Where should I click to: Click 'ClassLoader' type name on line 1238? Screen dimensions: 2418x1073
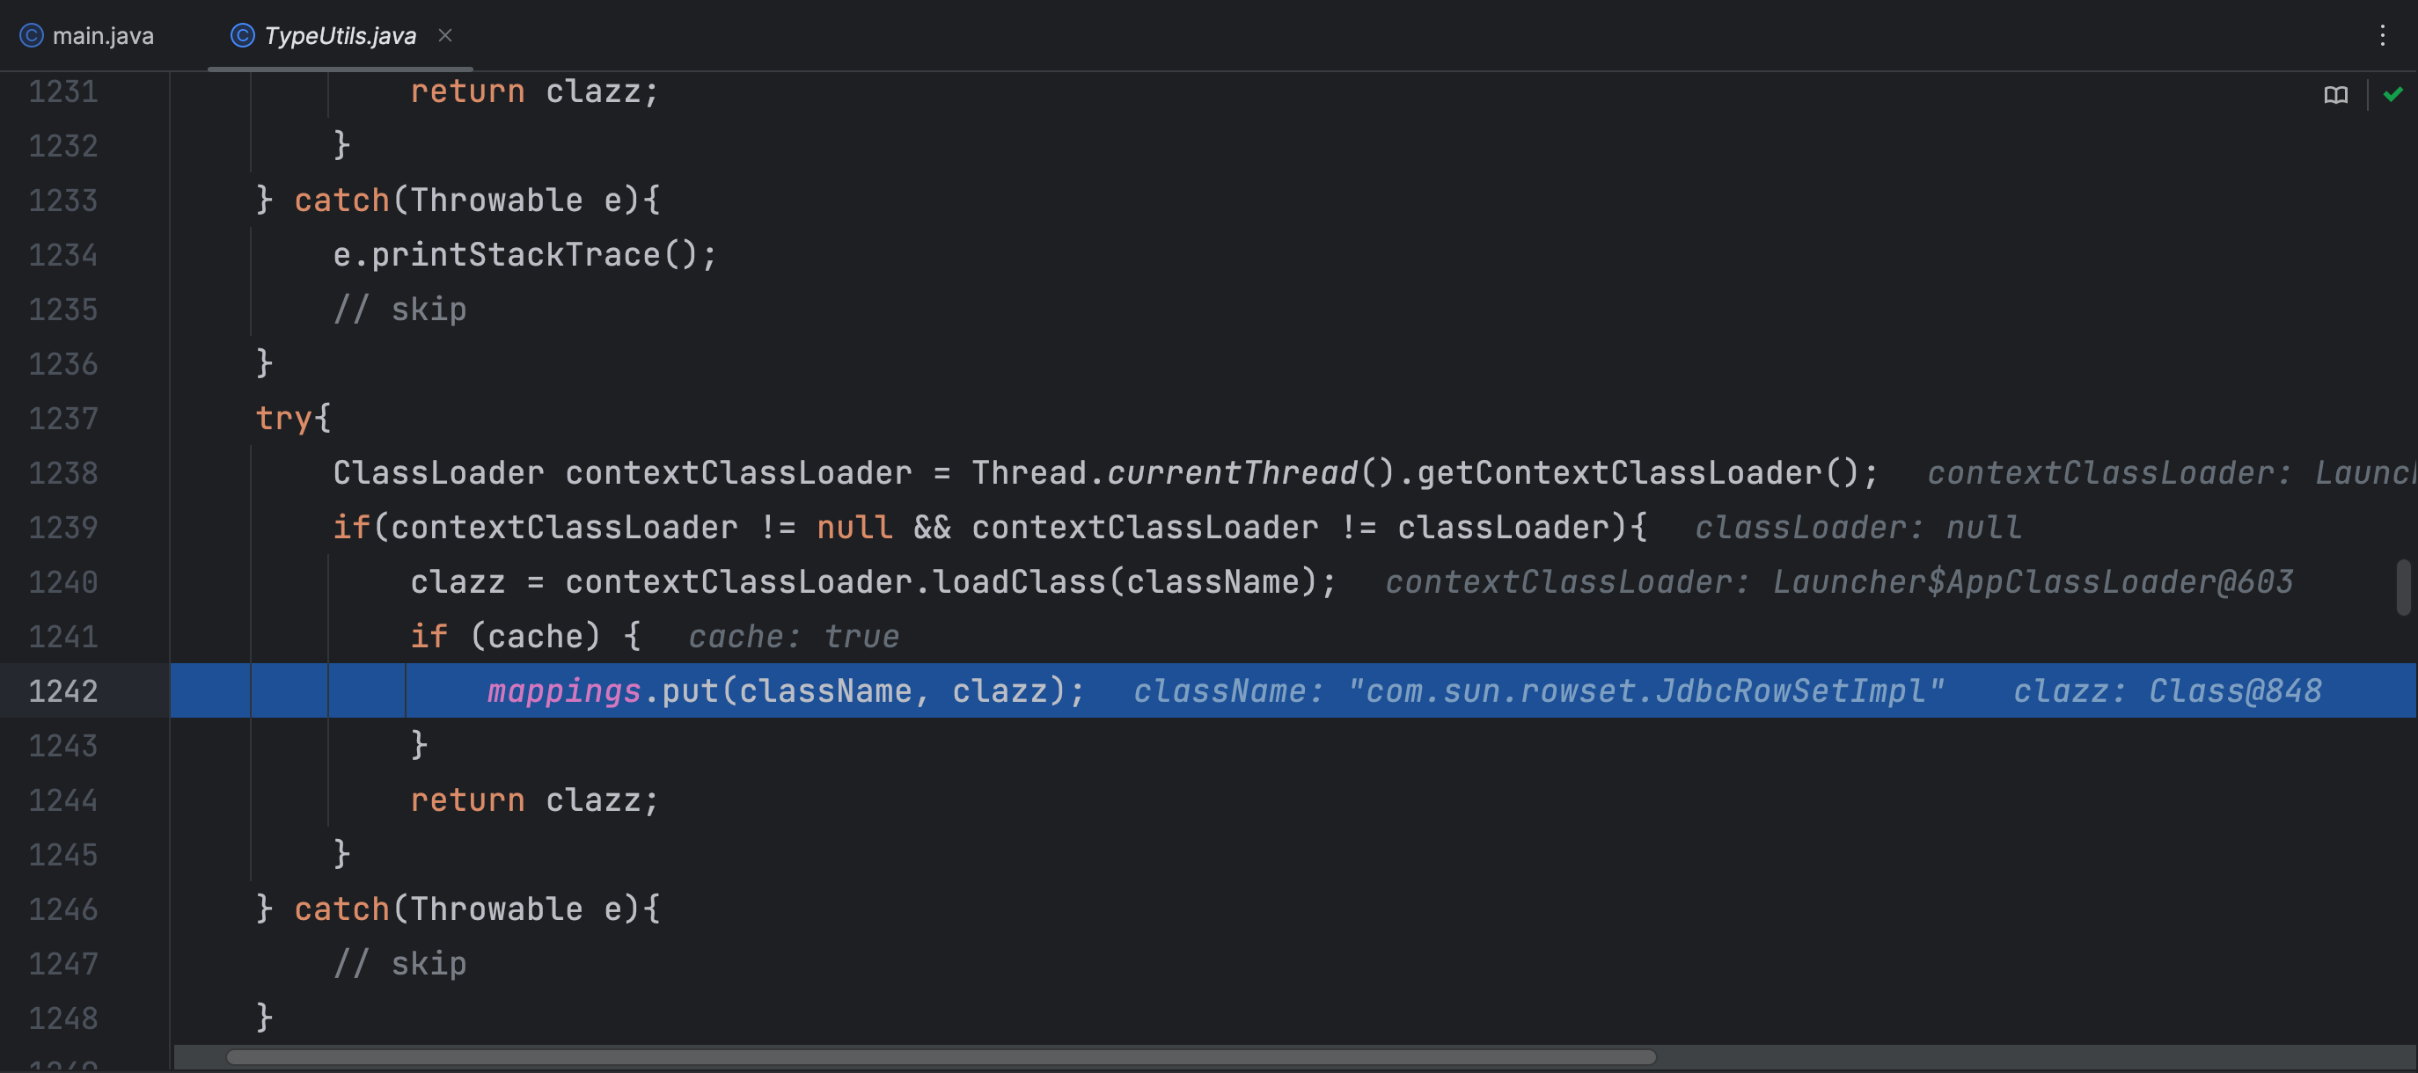(438, 472)
